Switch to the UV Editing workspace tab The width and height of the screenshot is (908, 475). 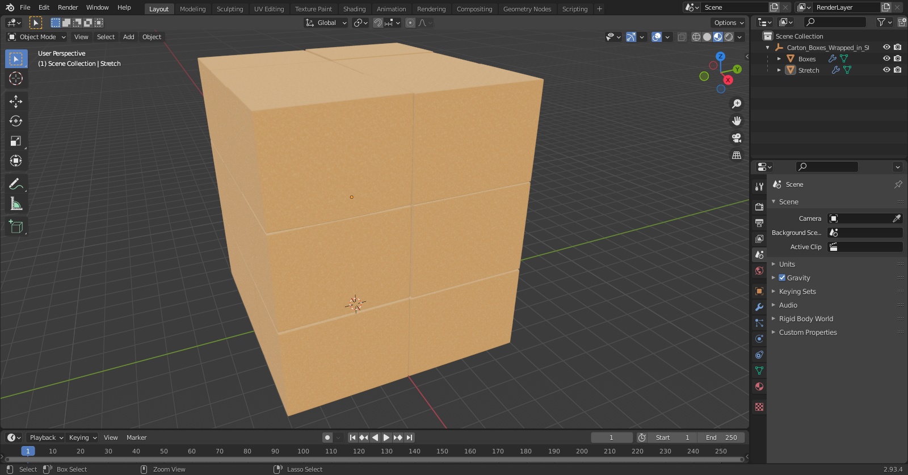click(269, 9)
